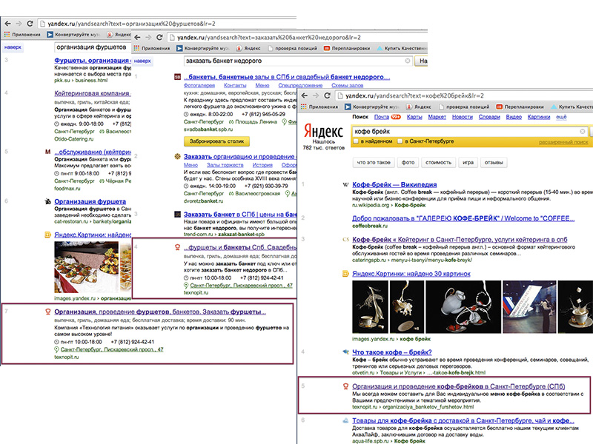Image resolution: width=593 pixels, height=444 pixels.
Task: Open the Словари tab
Action: (489, 117)
